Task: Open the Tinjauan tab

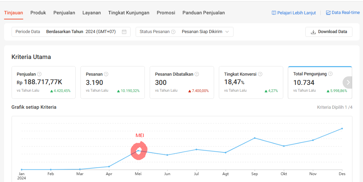Action: [x=13, y=13]
